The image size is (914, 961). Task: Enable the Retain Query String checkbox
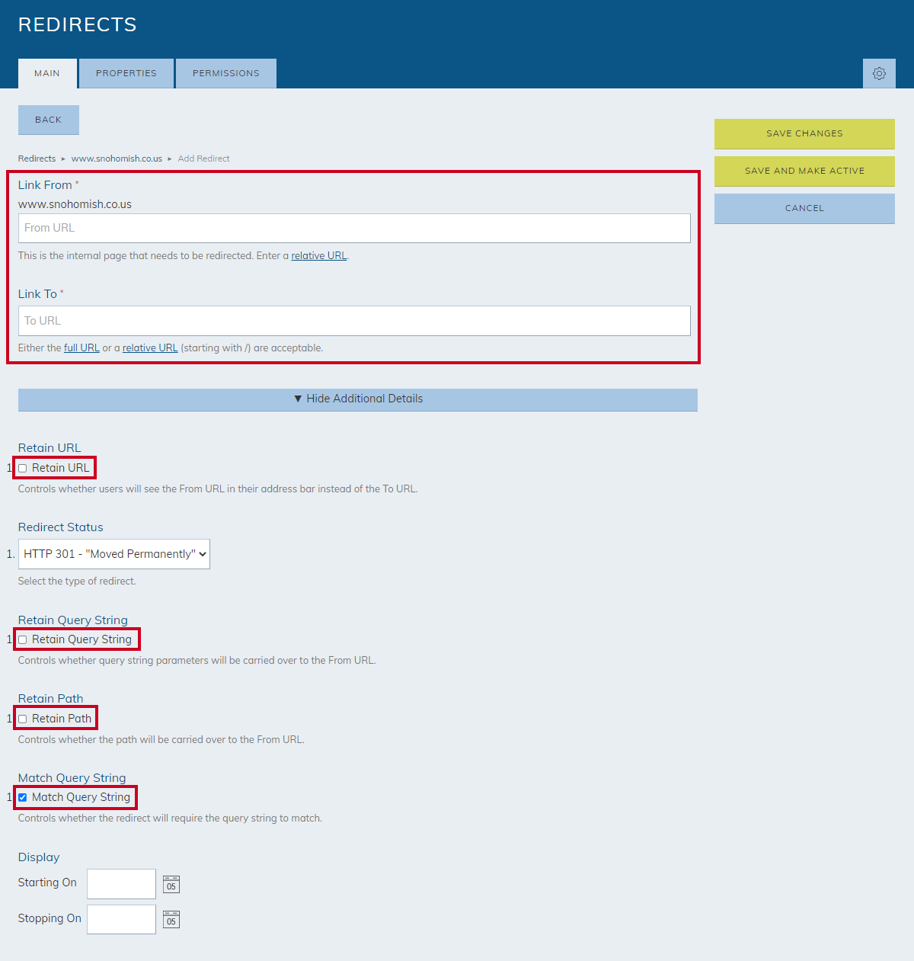pyautogui.click(x=23, y=639)
